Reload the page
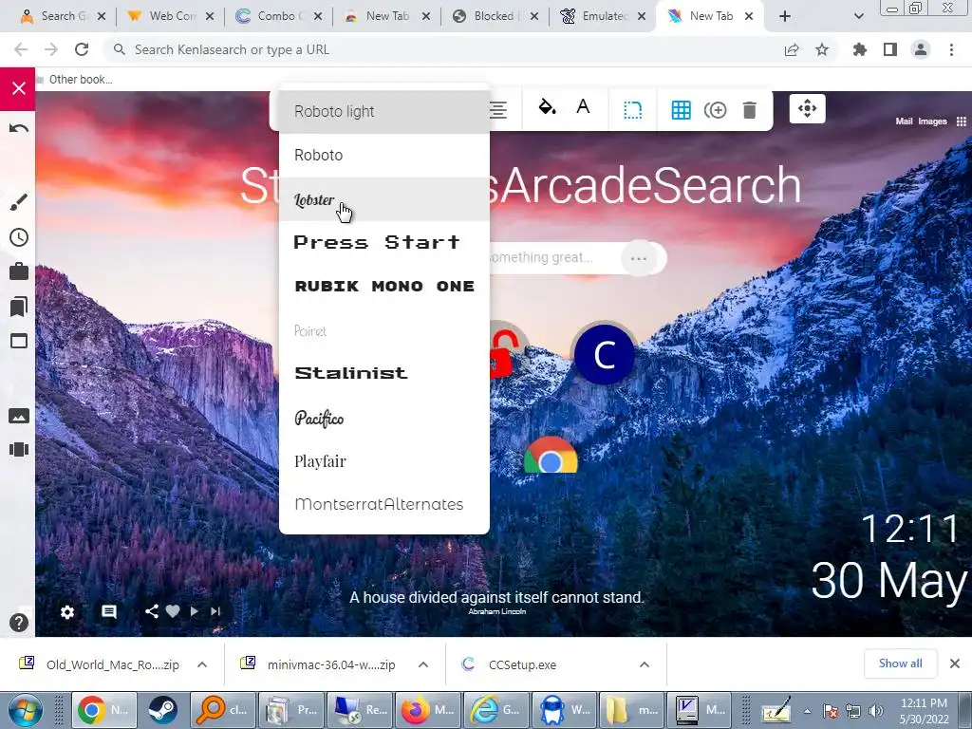Image resolution: width=972 pixels, height=729 pixels. [82, 49]
